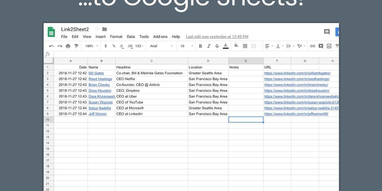Open the jeffweiner08 LinkedIn URL

click(296, 114)
